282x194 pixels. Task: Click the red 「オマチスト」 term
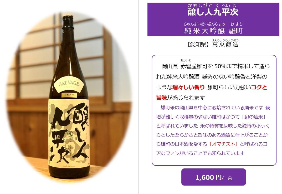(x=223, y=144)
